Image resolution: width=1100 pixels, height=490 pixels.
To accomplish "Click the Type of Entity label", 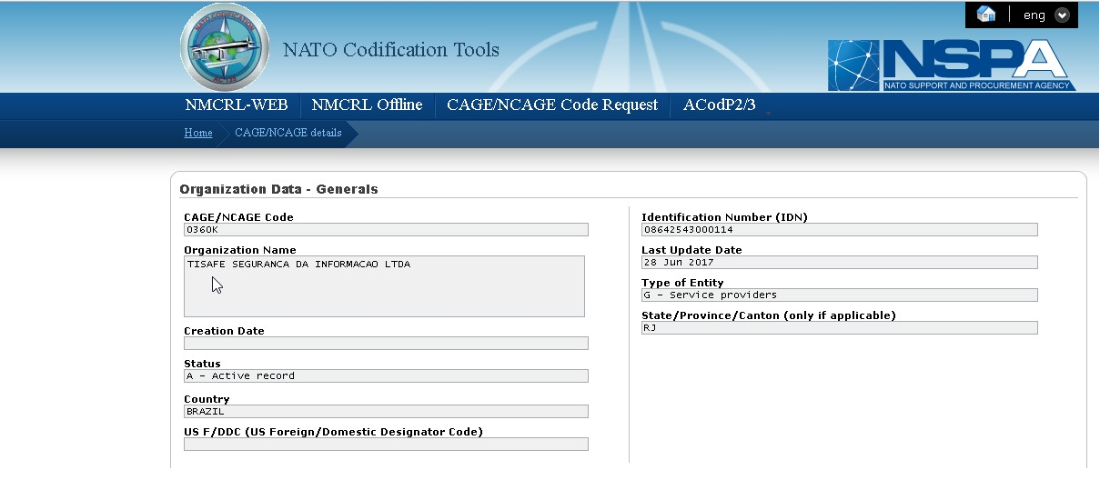I will pos(682,283).
